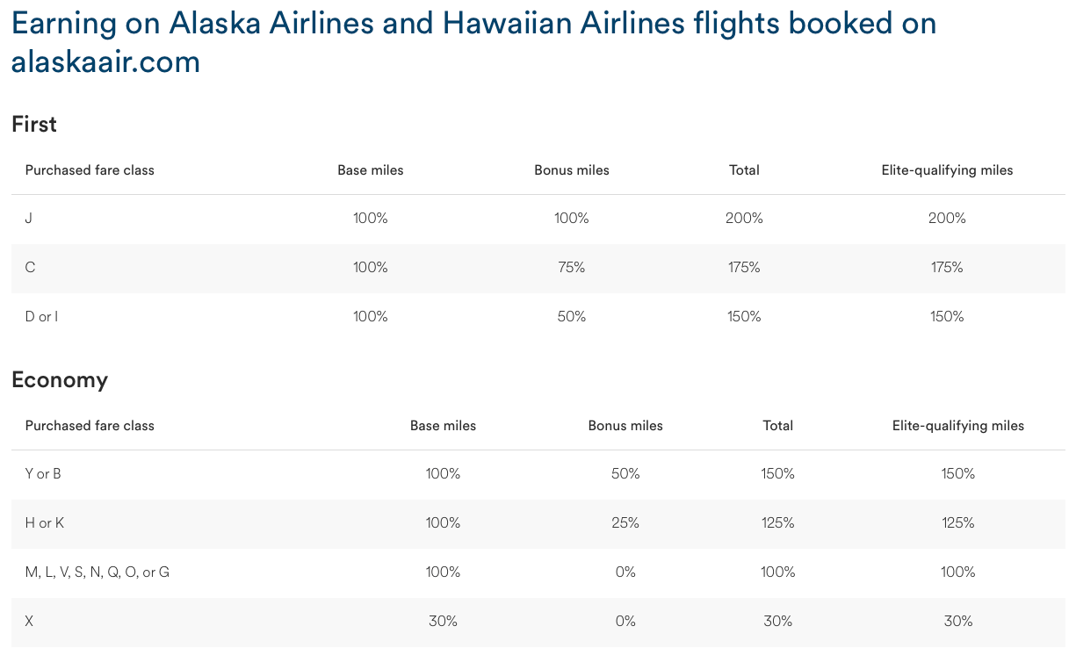Click 175% elite-qualifying miles value

click(947, 268)
